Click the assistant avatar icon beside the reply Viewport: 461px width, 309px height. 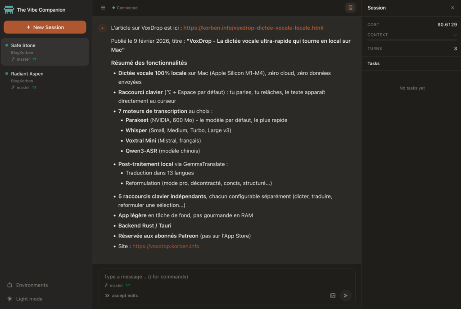102,28
